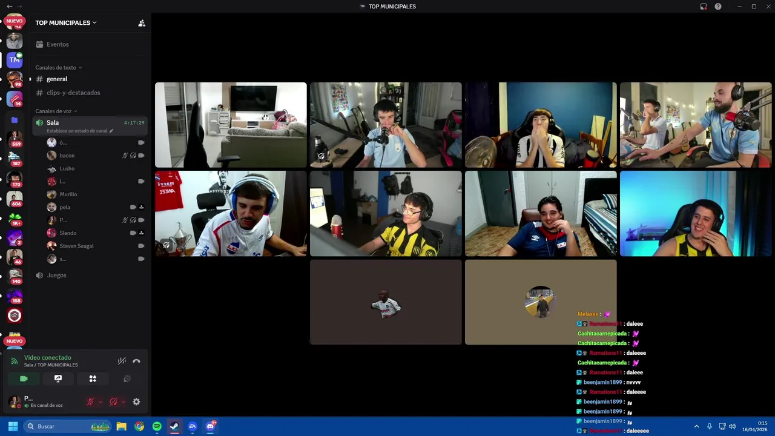This screenshot has width=775, height=436.
Task: Toggle the headphones deafen button
Action: (113, 401)
